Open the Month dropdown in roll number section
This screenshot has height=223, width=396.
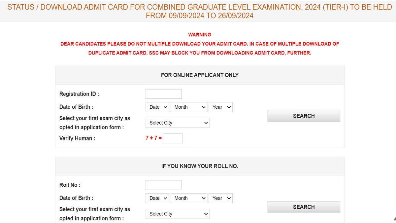[x=189, y=198]
